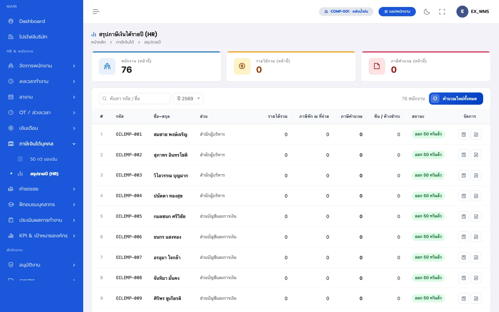This screenshot has height=312, width=499.
Task: Click the calculator icon for OILEMP-009
Action: pos(464,298)
